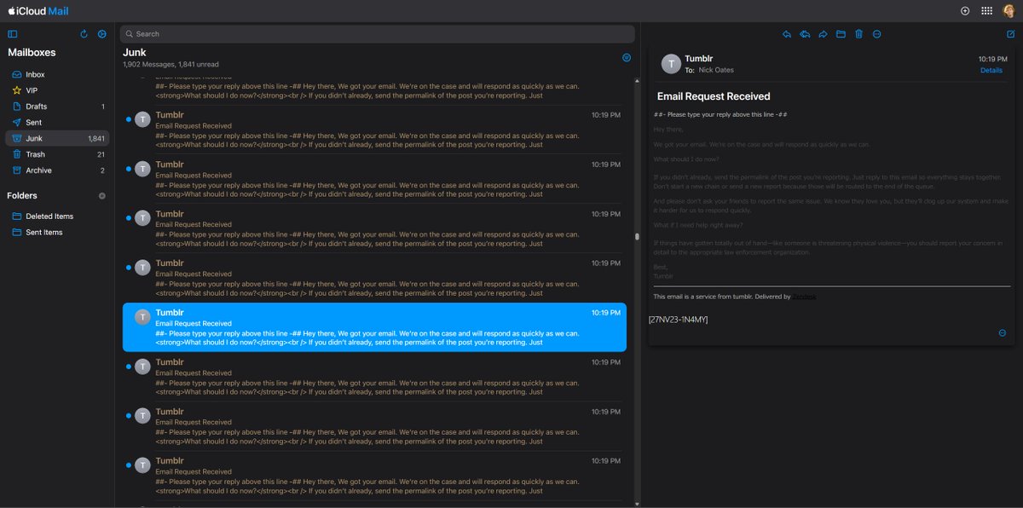Compose a new message with pencil icon
1023x508 pixels.
[x=1010, y=34]
